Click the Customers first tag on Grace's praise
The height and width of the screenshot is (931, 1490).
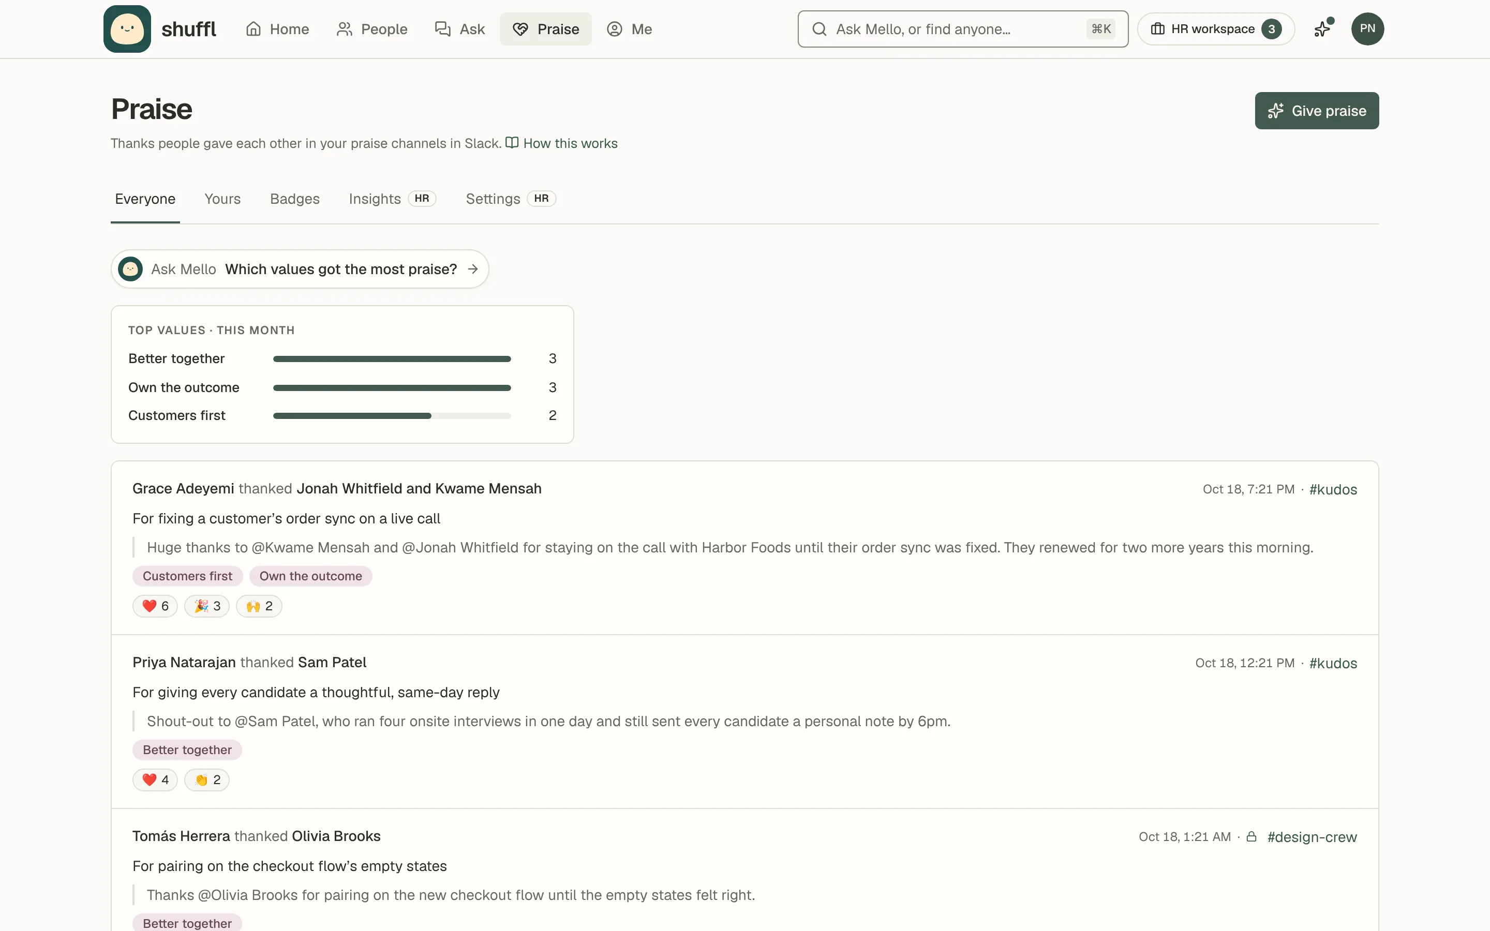[187, 576]
